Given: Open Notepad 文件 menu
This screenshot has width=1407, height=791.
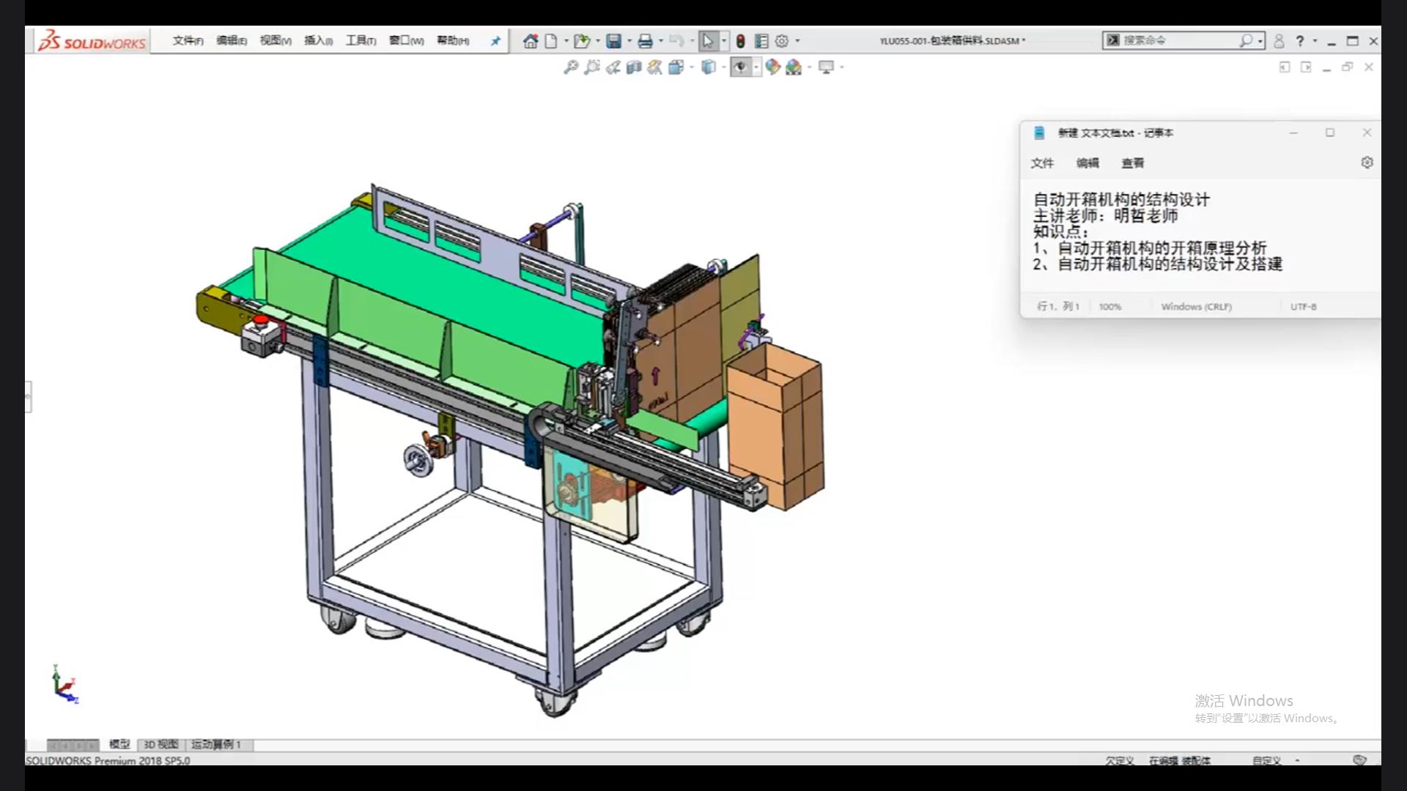Looking at the screenshot, I should pyautogui.click(x=1042, y=163).
